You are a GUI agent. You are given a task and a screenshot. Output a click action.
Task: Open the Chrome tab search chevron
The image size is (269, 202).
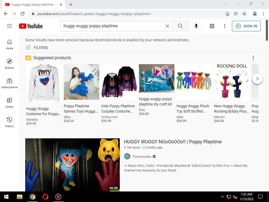point(227,4)
